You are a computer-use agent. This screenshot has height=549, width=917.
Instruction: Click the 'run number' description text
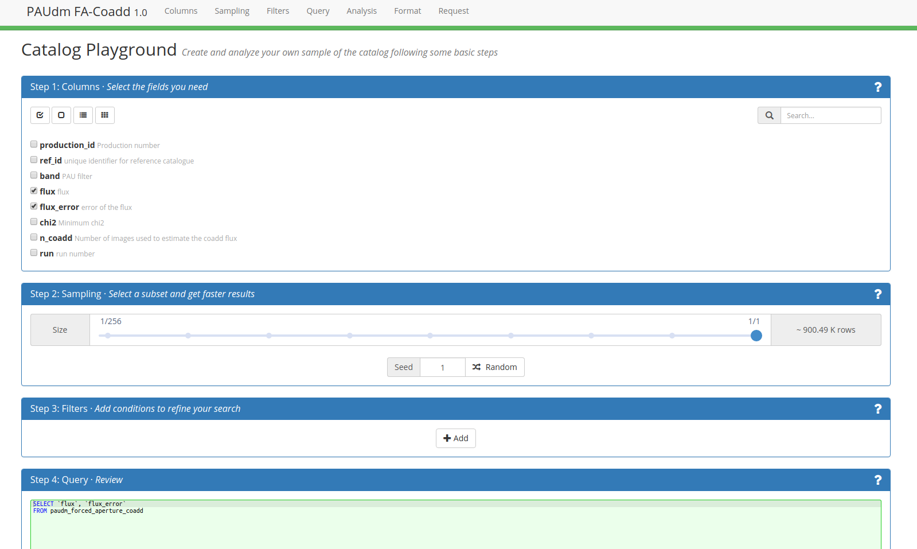tap(76, 254)
